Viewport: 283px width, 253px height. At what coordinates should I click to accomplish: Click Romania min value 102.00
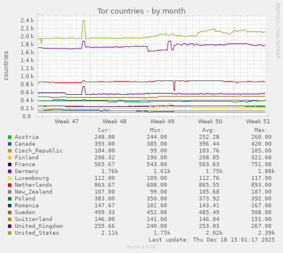click(x=157, y=206)
